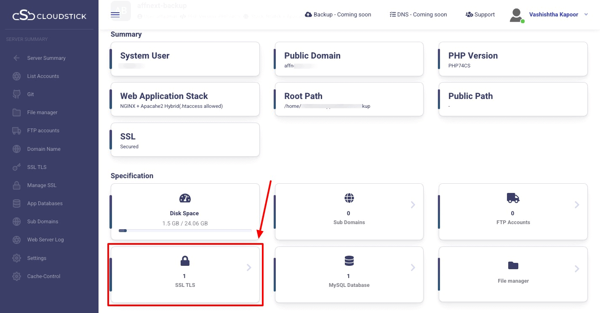Go to Web Server Log menu item
The width and height of the screenshot is (600, 313).
pos(45,240)
